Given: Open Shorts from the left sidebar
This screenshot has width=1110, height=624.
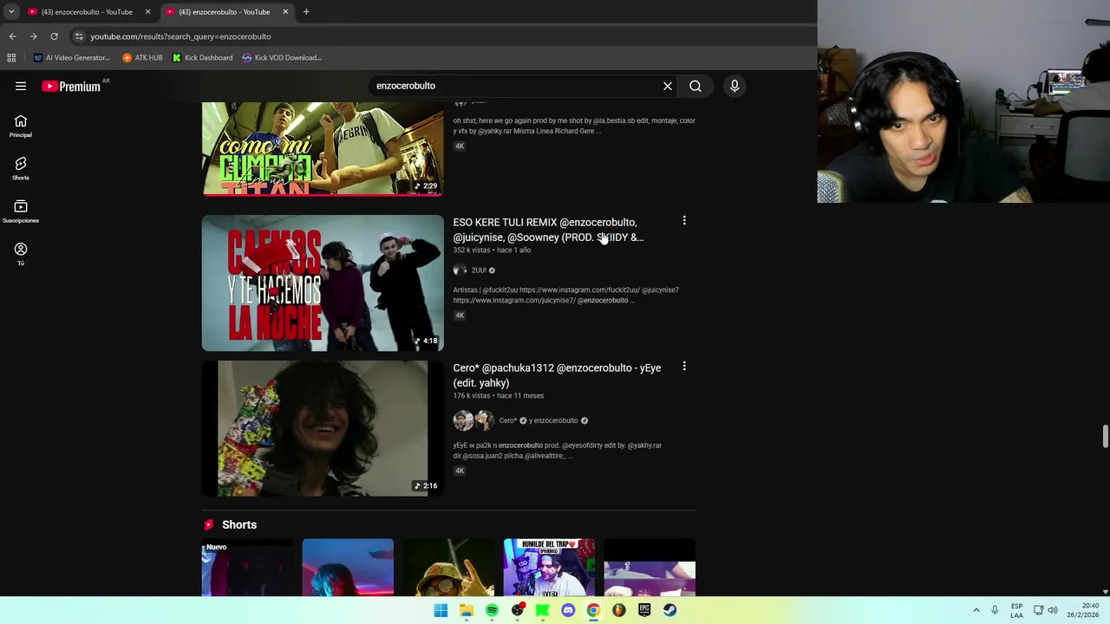Looking at the screenshot, I should 21,169.
